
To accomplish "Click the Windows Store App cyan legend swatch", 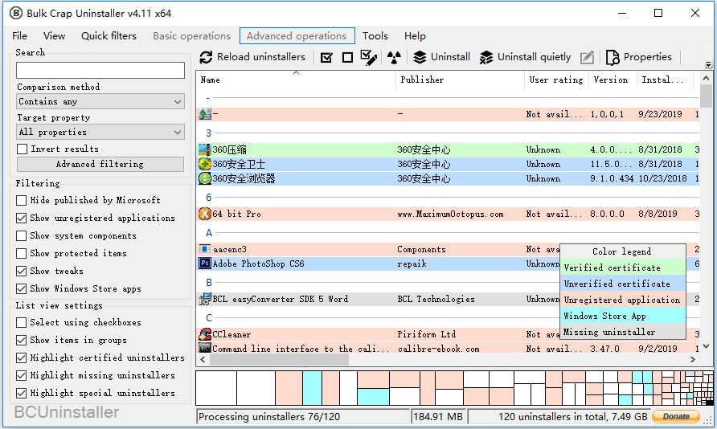I will pyautogui.click(x=623, y=316).
